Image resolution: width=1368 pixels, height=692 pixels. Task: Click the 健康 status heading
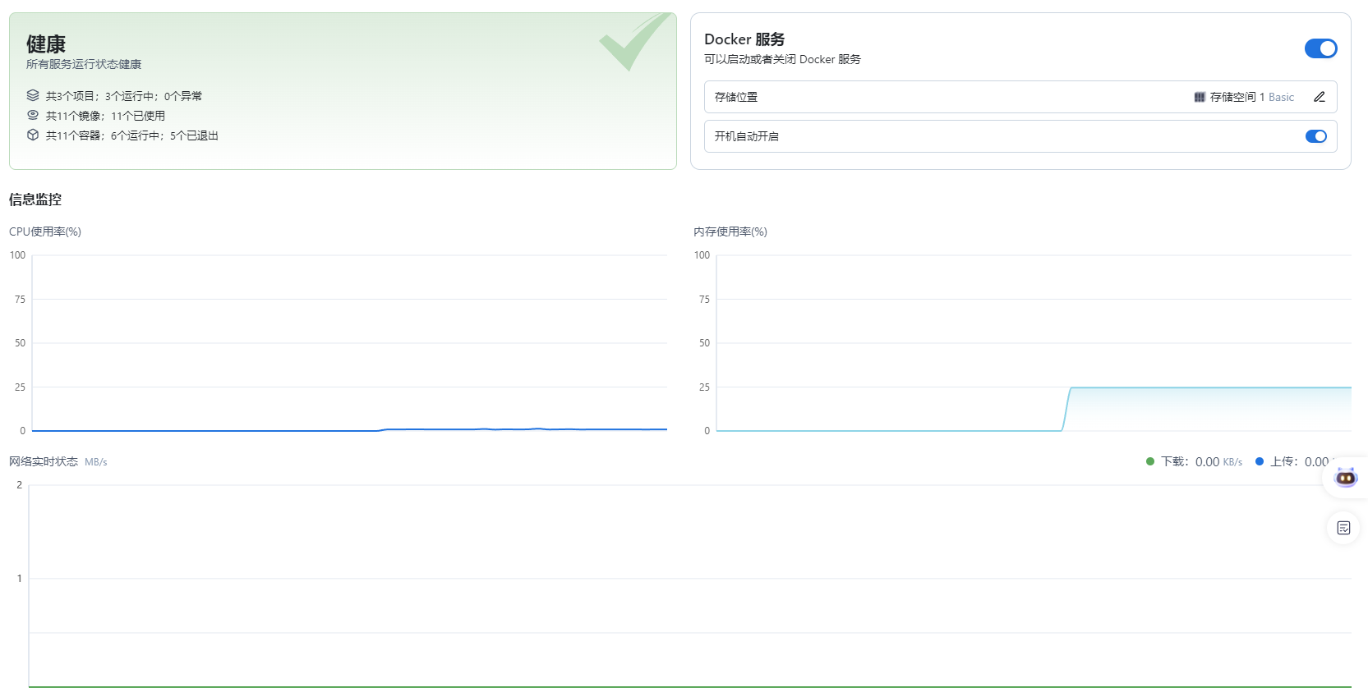click(x=46, y=44)
